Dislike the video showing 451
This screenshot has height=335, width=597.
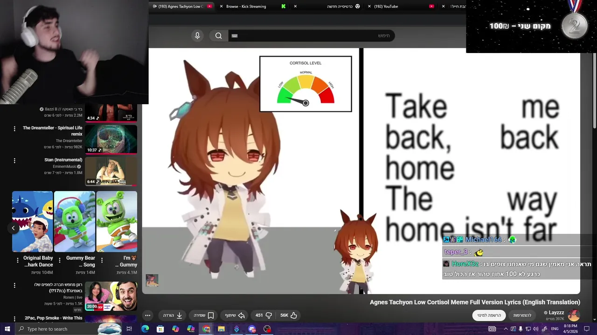pyautogui.click(x=264, y=315)
